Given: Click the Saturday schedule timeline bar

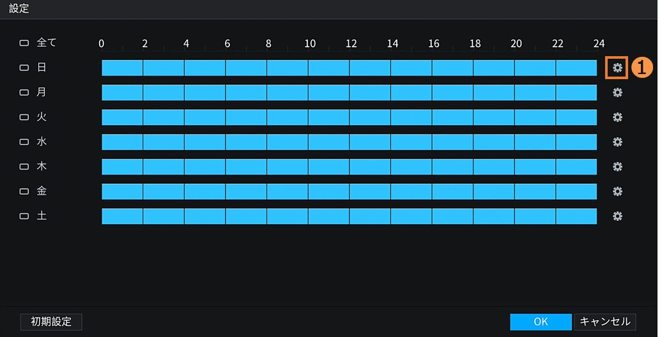Looking at the screenshot, I should click(349, 216).
